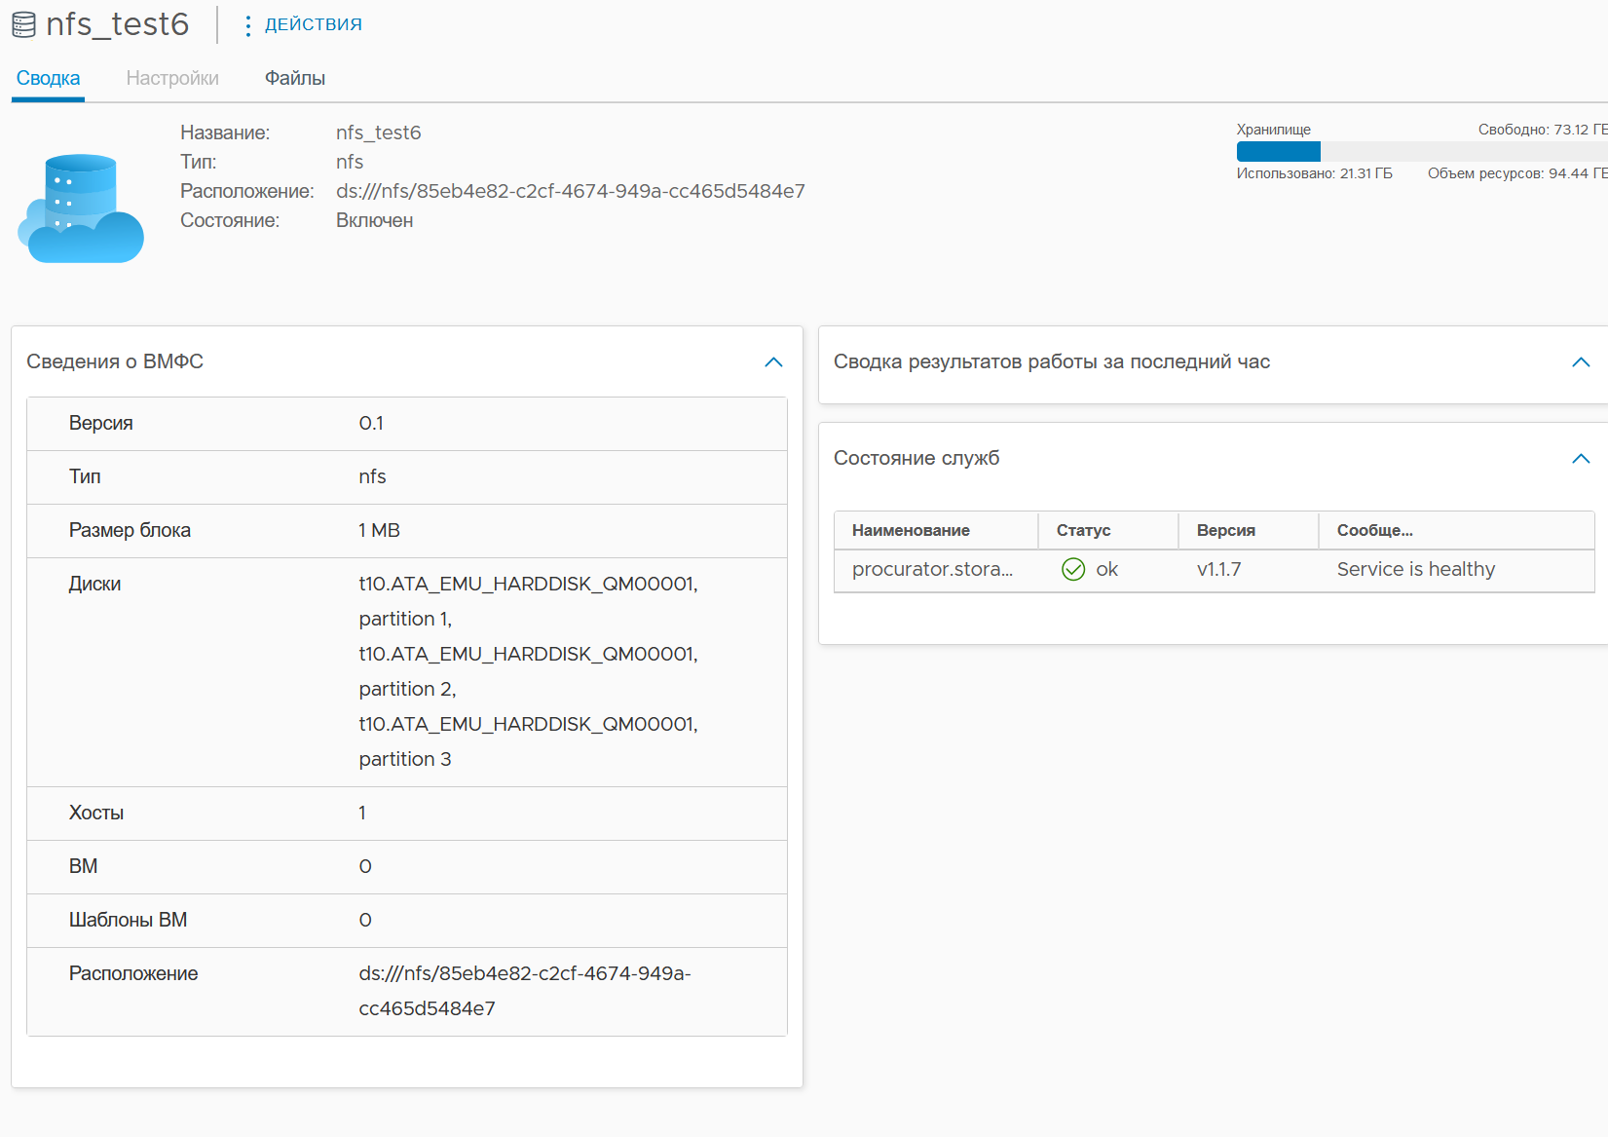Click Использовано: 21.31 ГБ text

(x=1314, y=173)
